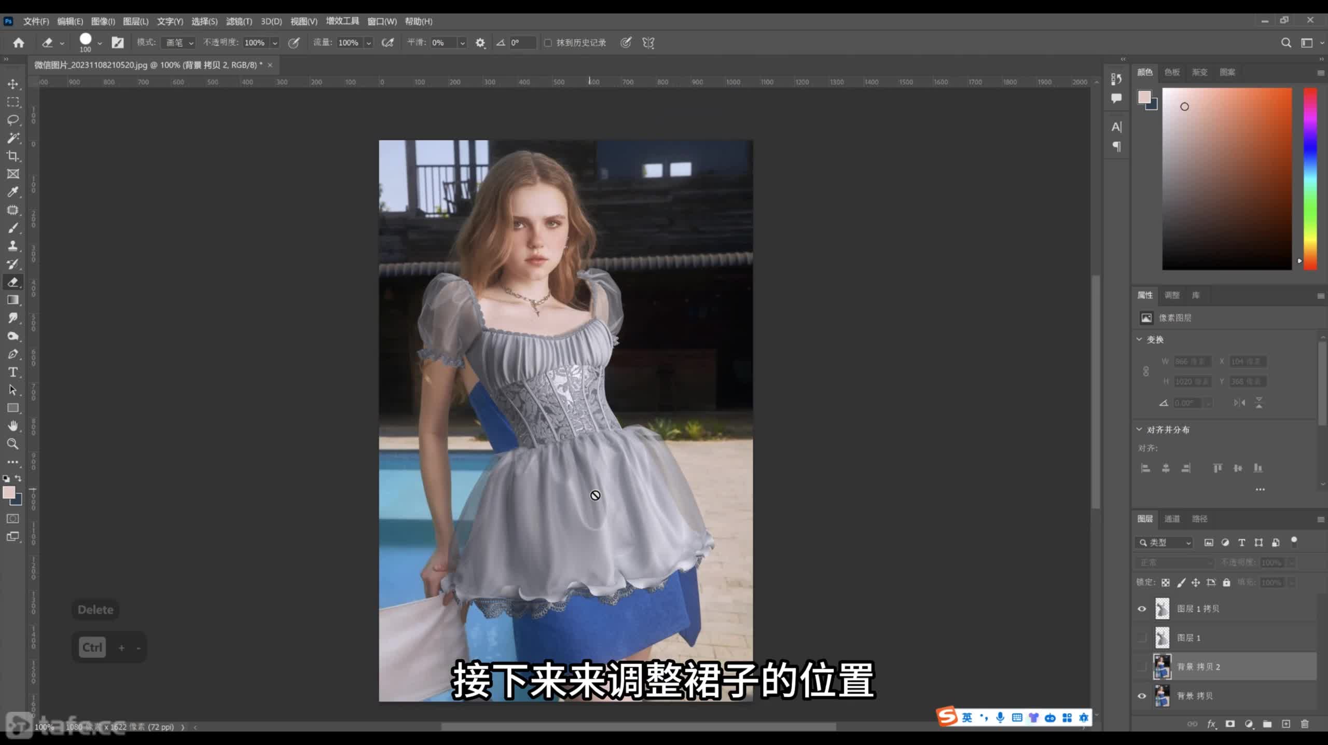
Task: Show the 图层 1 layer
Action: click(x=1142, y=638)
